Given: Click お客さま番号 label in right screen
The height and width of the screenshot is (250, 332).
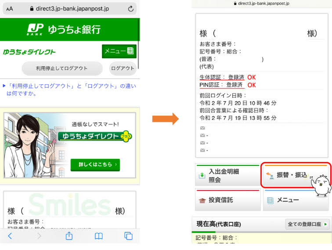Looking at the screenshot, I should point(217,44).
